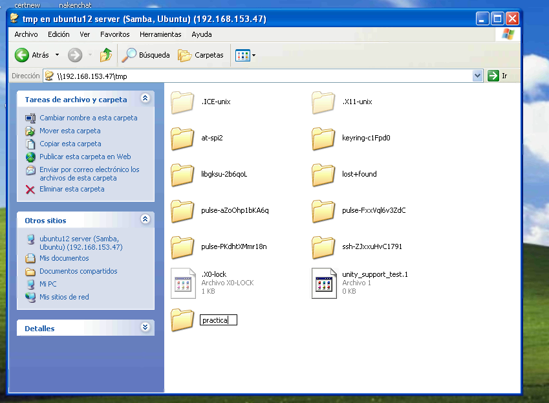
Task: Collapse the Otros sitios panel
Action: click(145, 220)
